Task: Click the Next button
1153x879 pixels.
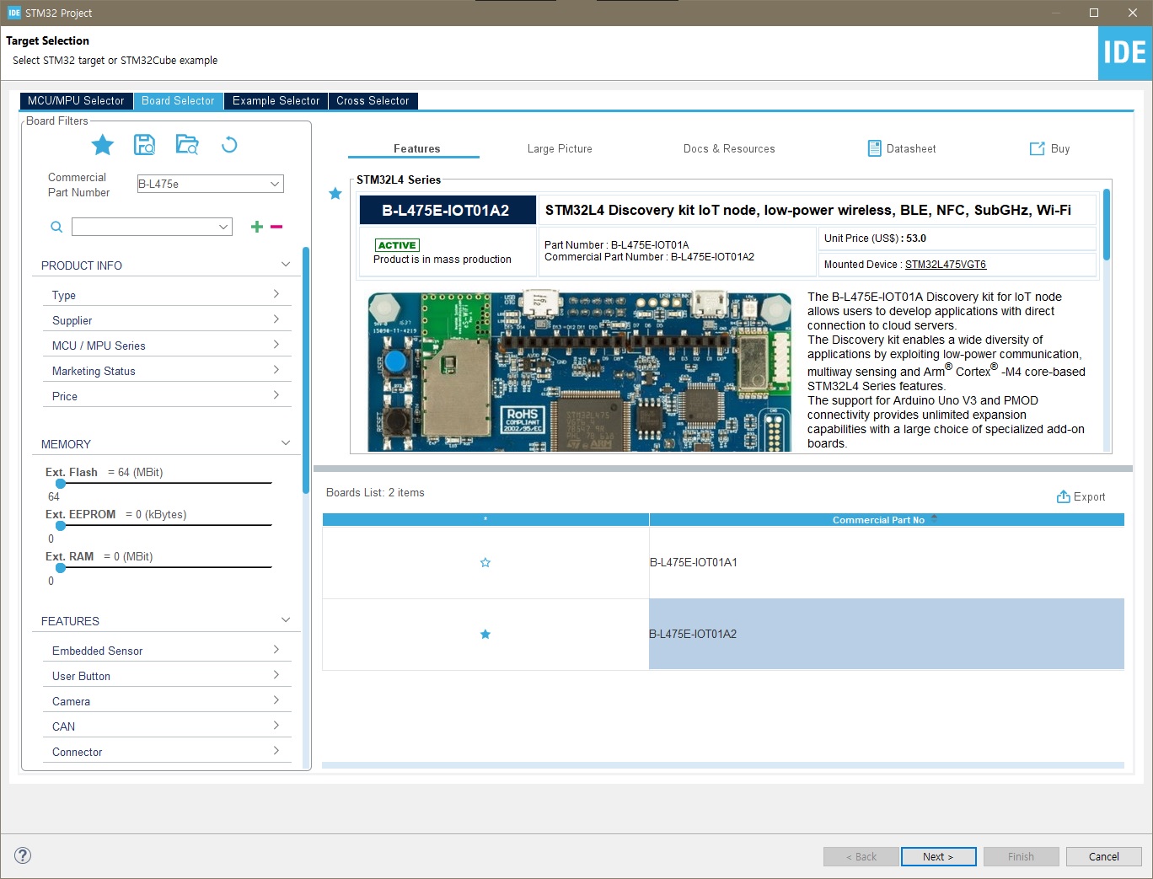Action: 938,856
